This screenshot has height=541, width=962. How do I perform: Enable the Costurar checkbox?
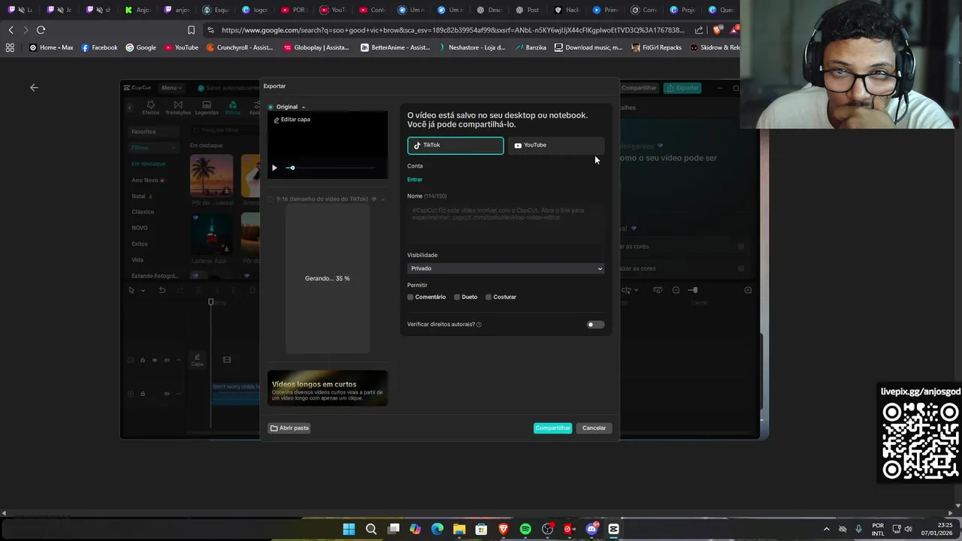point(489,297)
